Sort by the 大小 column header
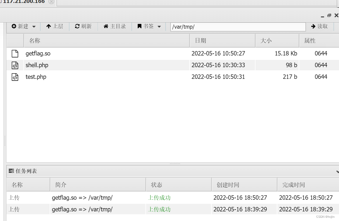 (x=277, y=41)
